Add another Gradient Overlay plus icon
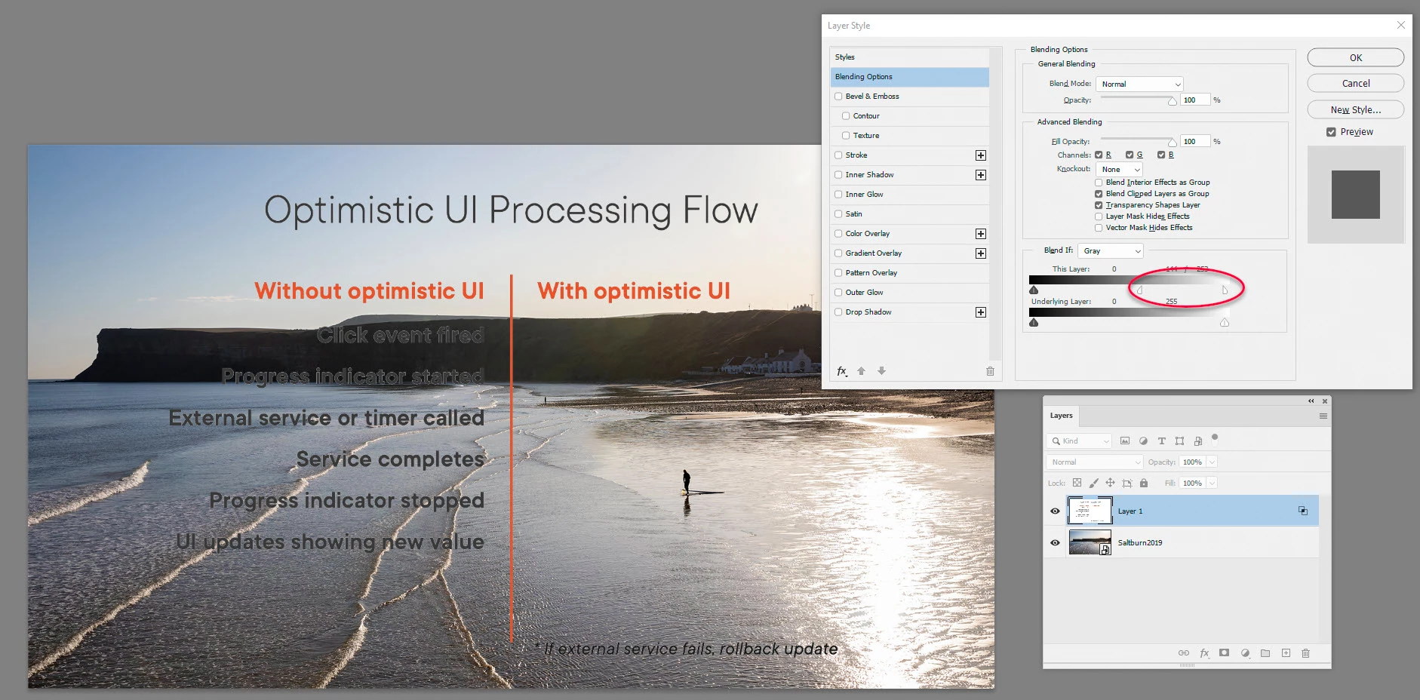1420x700 pixels. pos(981,253)
